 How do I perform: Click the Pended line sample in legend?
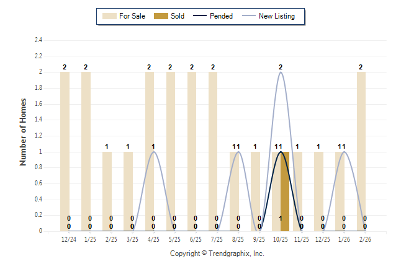[x=200, y=16]
